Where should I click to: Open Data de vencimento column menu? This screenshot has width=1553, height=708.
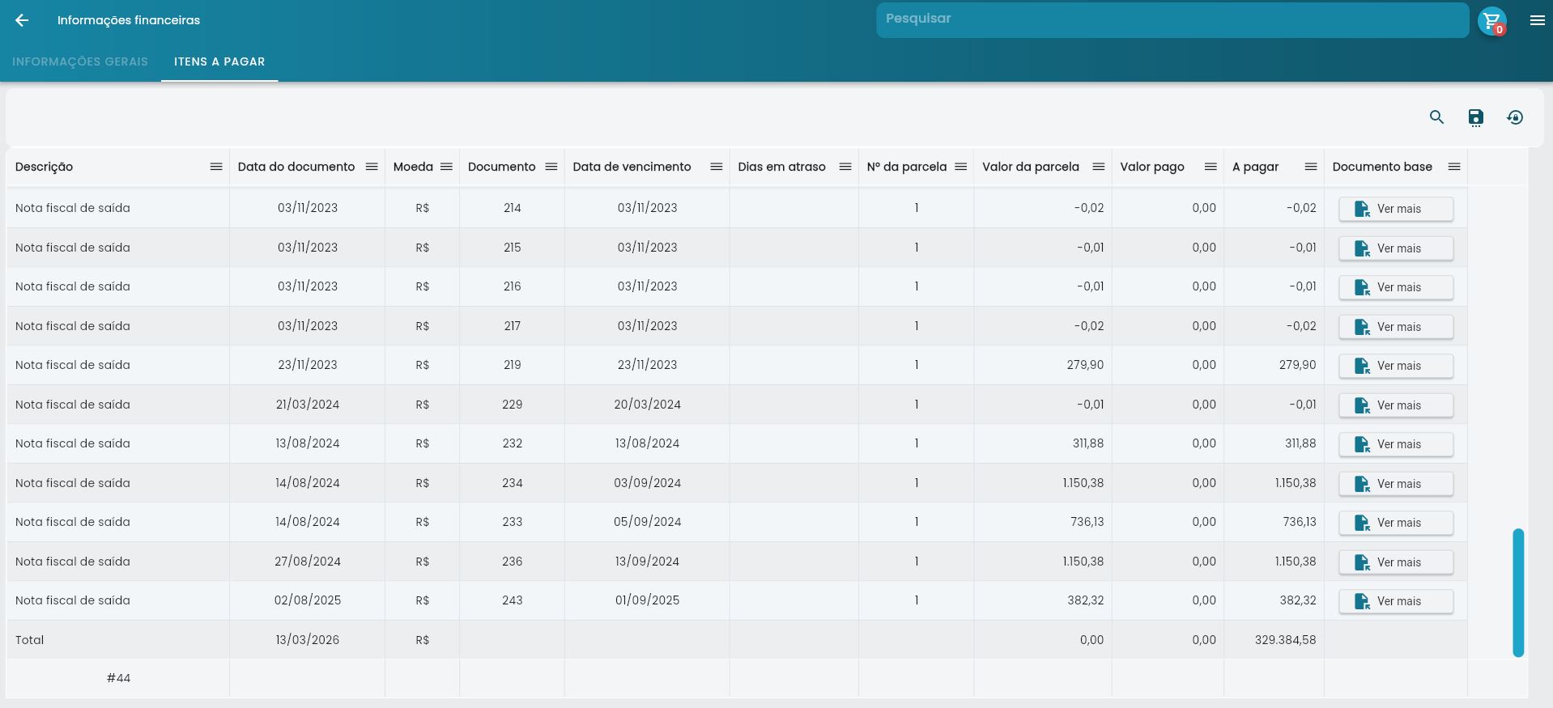717,167
